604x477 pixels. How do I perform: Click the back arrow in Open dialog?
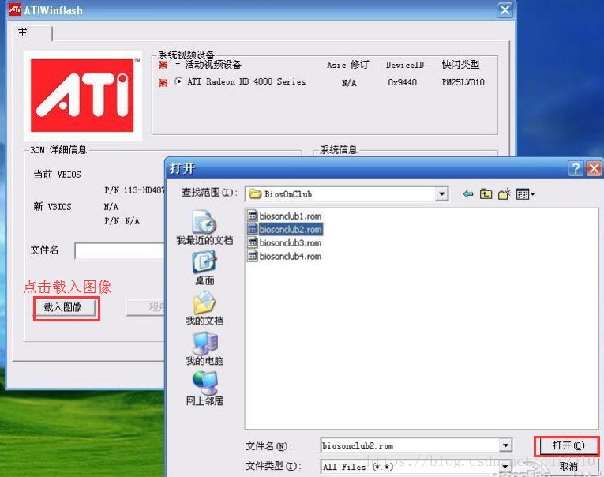(x=468, y=194)
